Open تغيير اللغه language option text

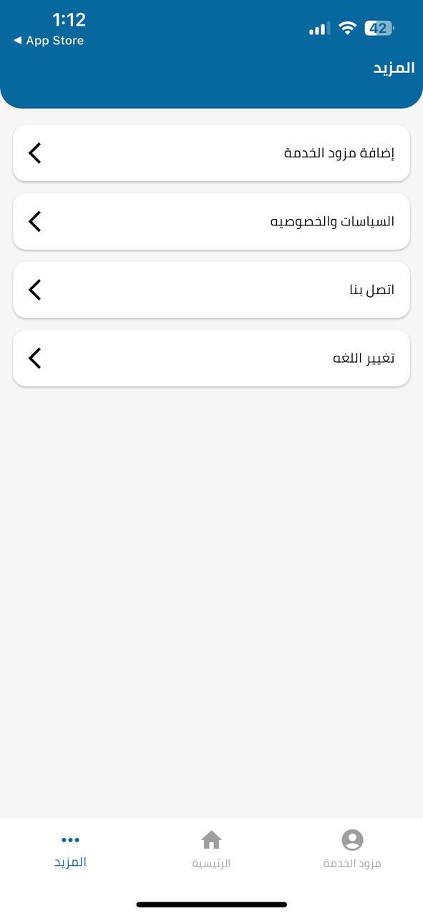364,358
